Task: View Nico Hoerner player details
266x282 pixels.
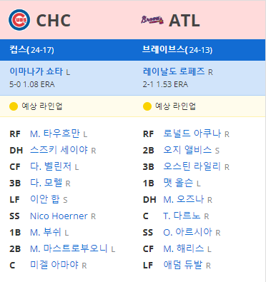Action: [59, 216]
